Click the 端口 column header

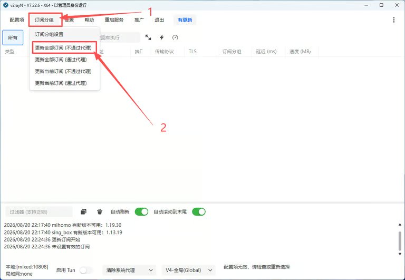point(139,52)
